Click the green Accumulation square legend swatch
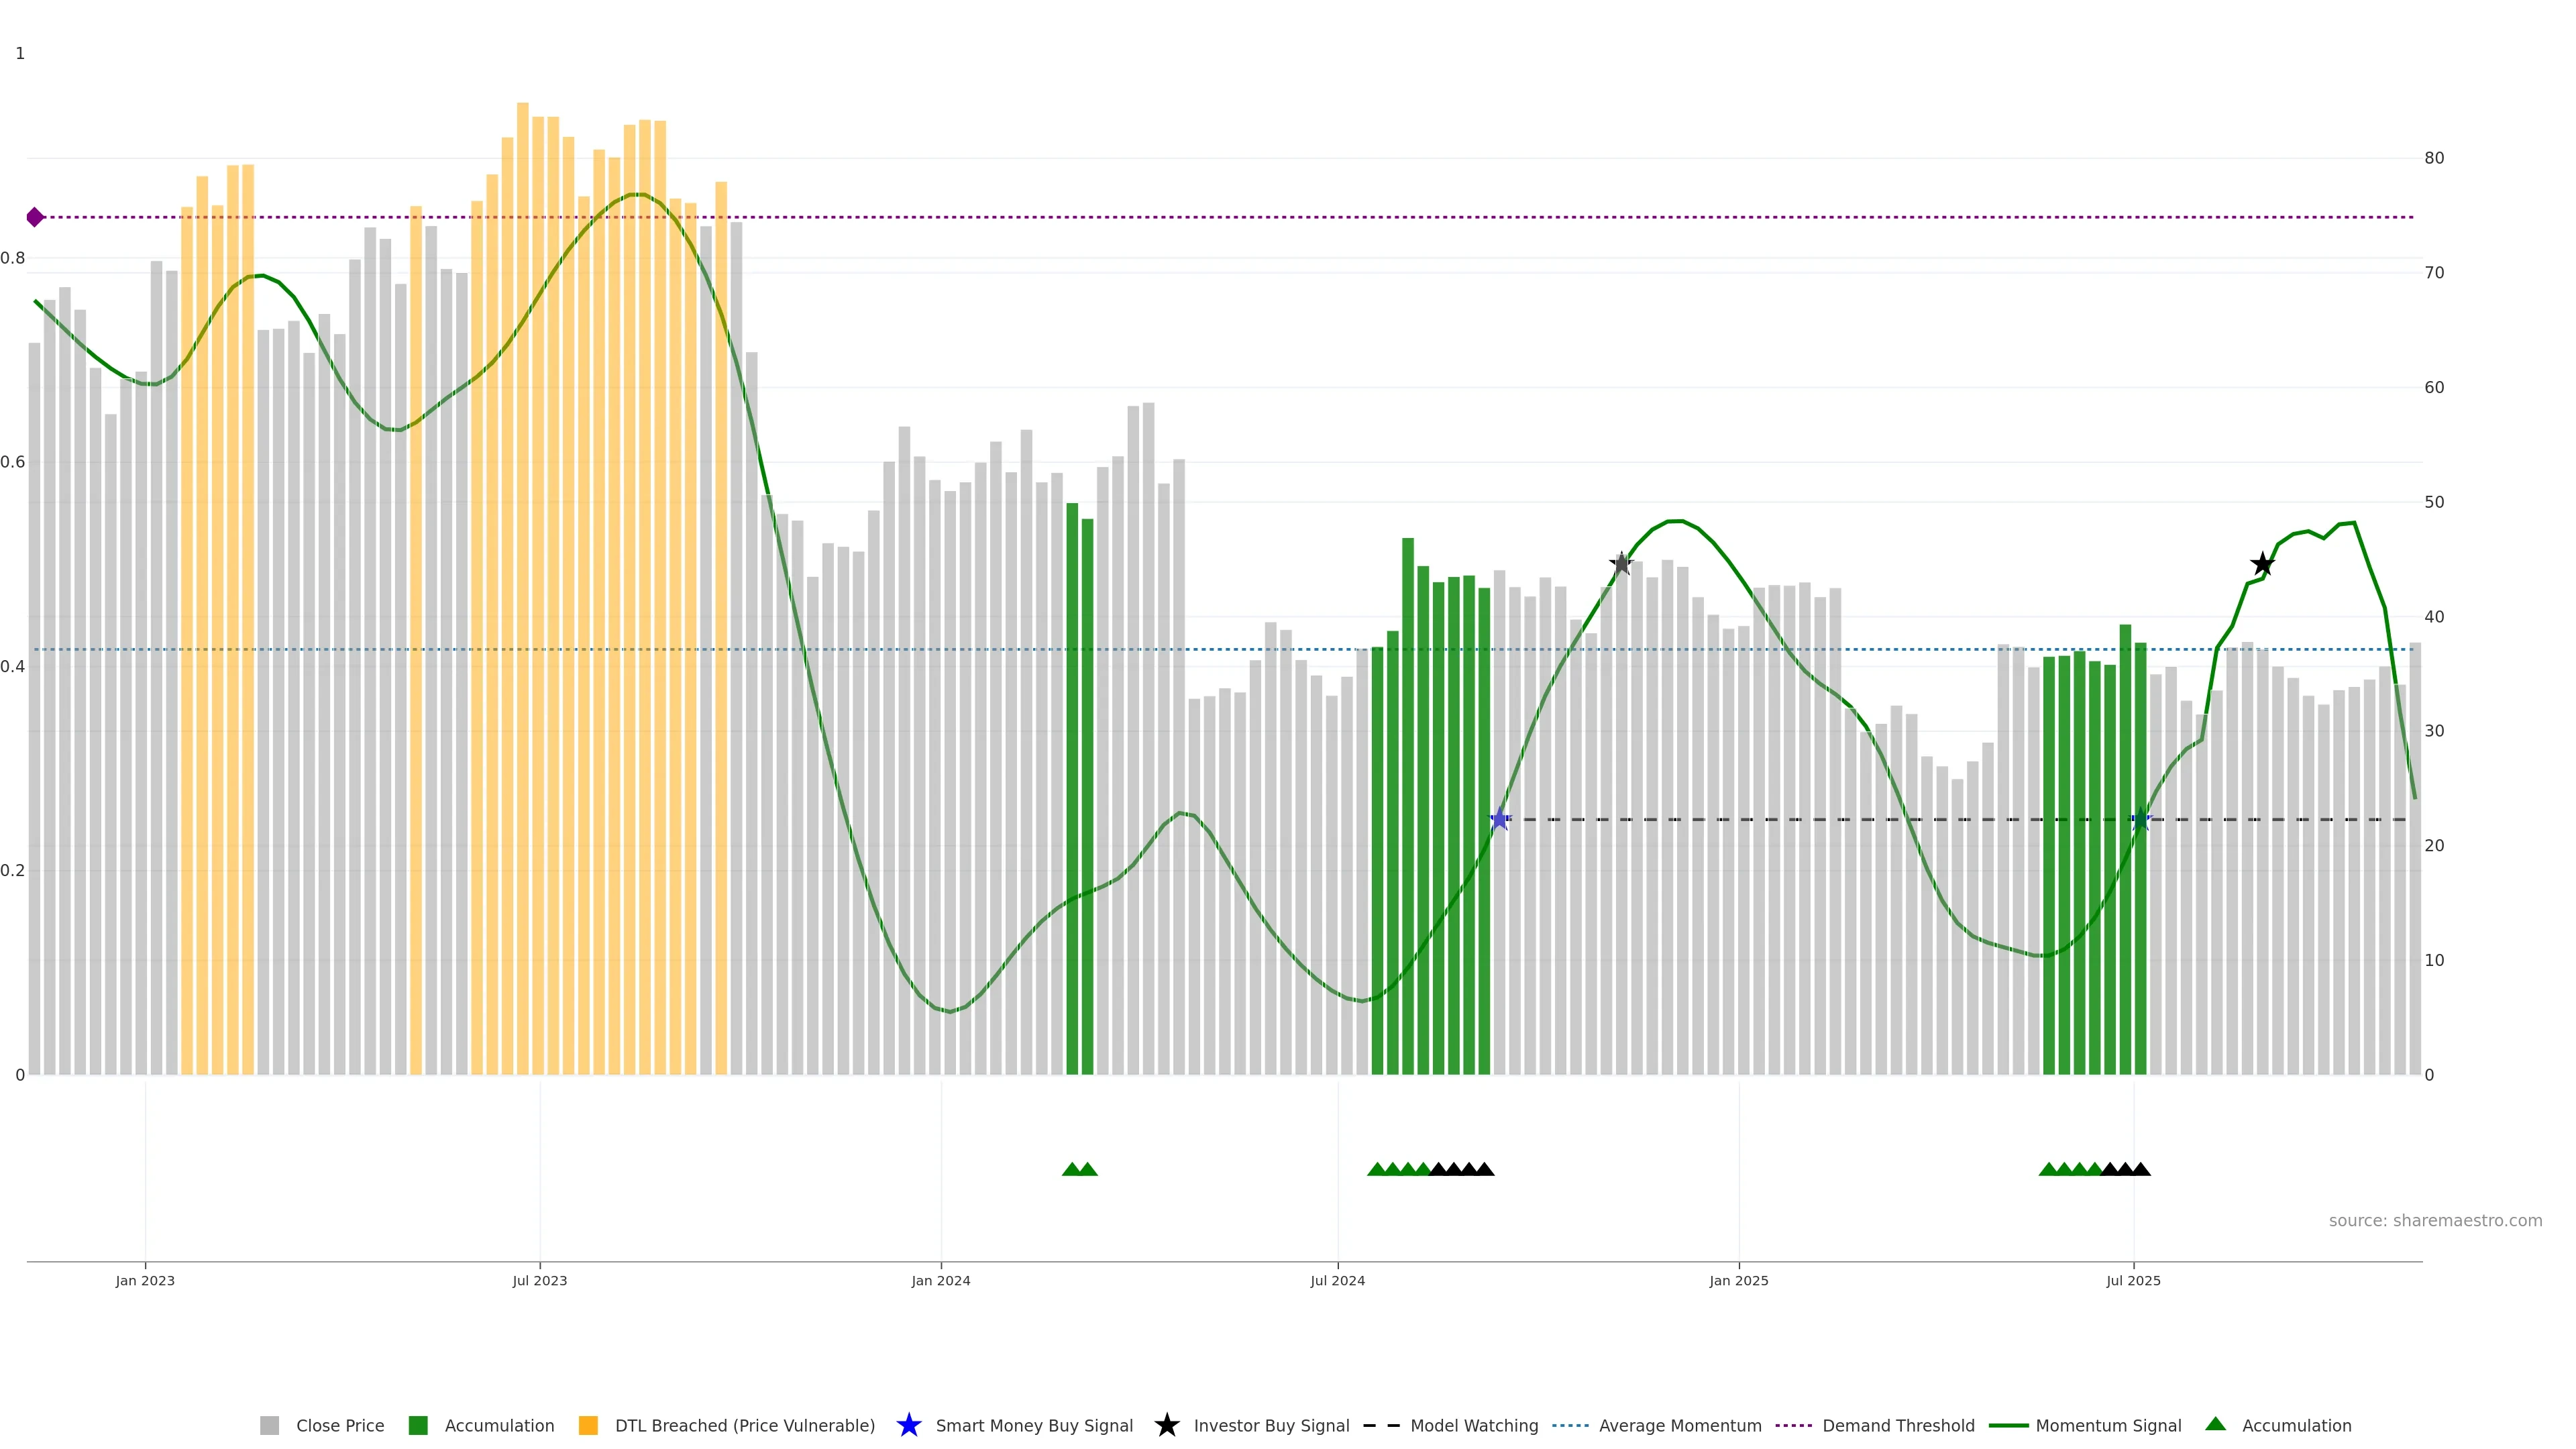 click(x=418, y=1425)
